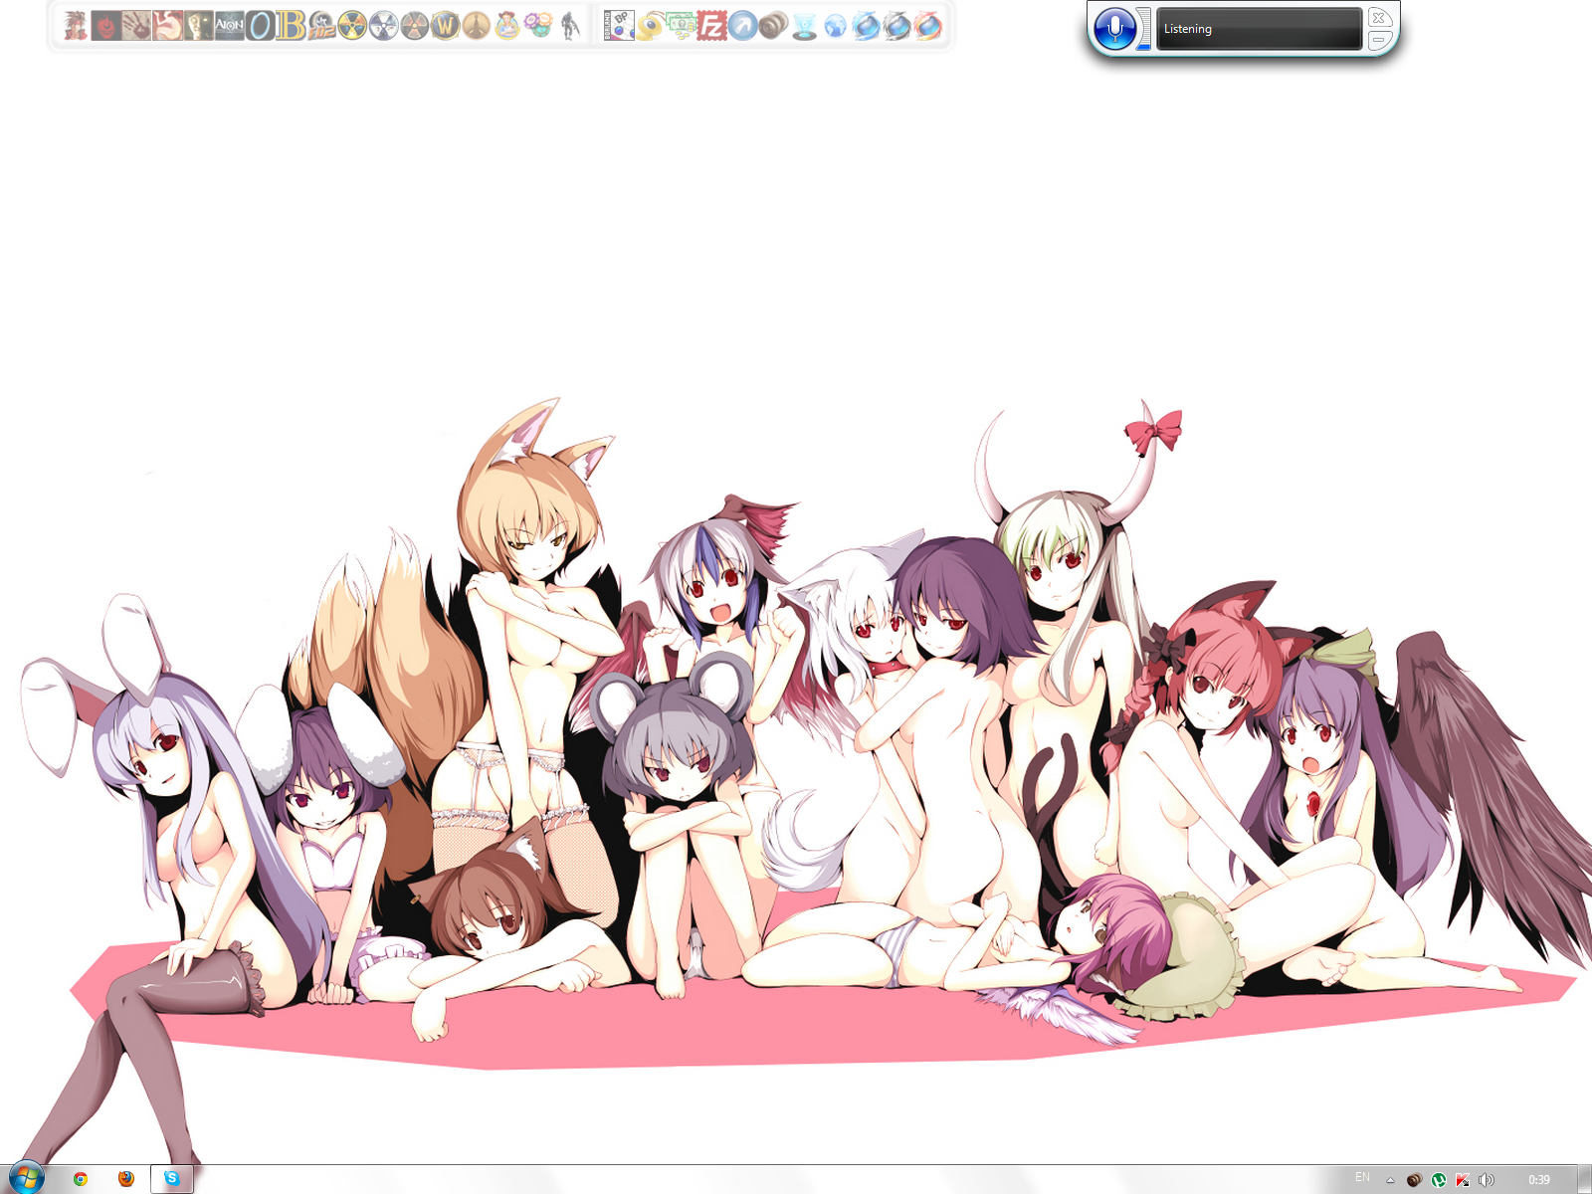This screenshot has height=1194, width=1592.
Task: Open the Borland shortcut in the dock
Action: click(x=618, y=26)
